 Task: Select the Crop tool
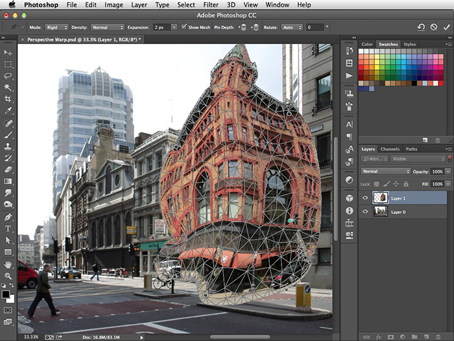click(8, 99)
